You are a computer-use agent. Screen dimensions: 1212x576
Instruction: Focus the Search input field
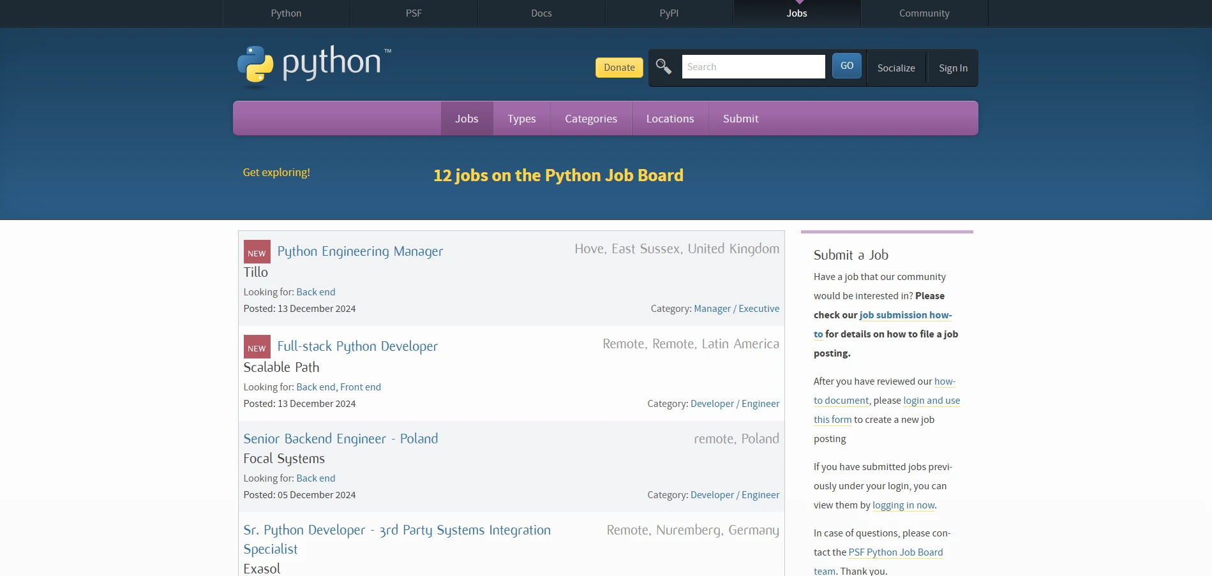click(753, 67)
